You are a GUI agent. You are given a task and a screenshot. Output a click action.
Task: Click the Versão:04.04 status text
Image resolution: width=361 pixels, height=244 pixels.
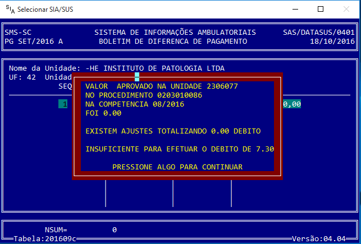tap(319, 239)
